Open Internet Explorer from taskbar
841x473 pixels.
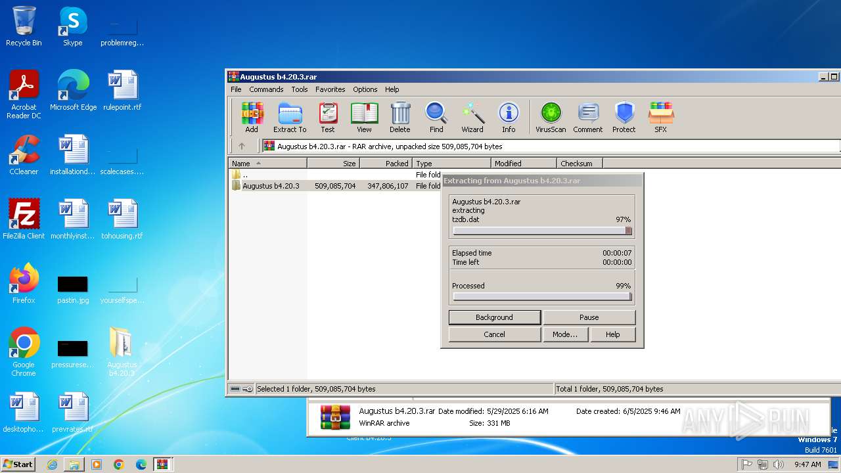click(52, 464)
